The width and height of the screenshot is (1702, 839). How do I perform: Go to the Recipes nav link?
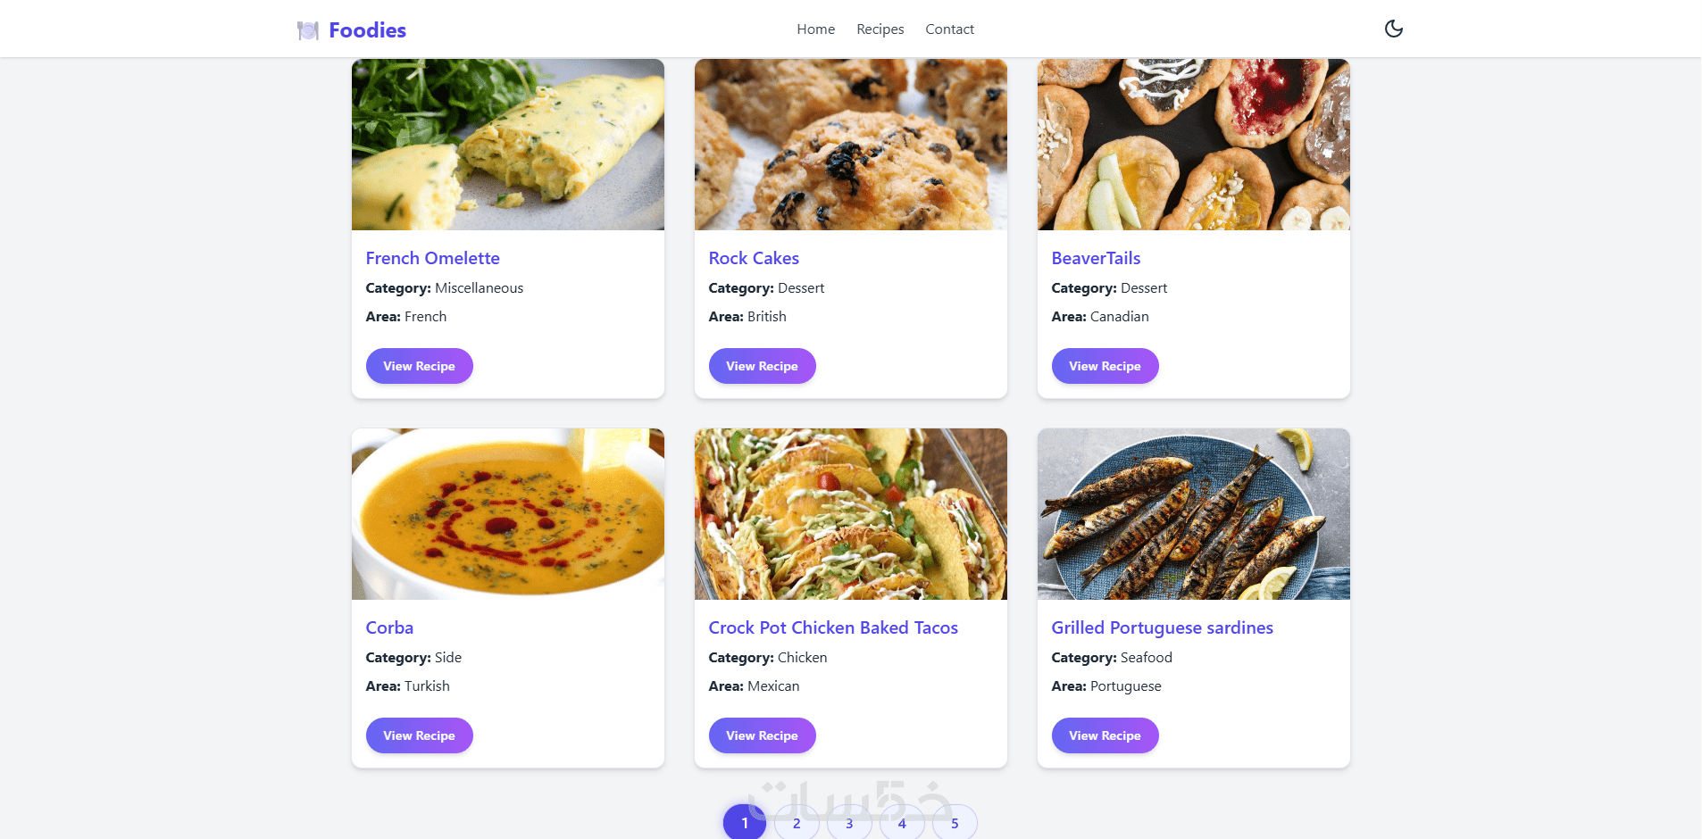tap(880, 29)
